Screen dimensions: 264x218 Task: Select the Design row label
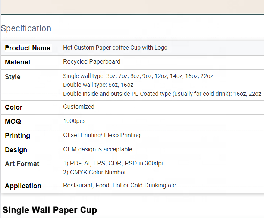(x=16, y=150)
